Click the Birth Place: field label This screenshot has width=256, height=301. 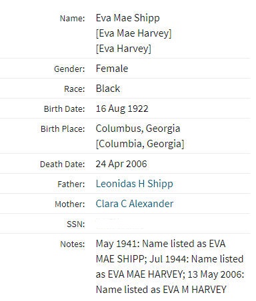coord(63,129)
